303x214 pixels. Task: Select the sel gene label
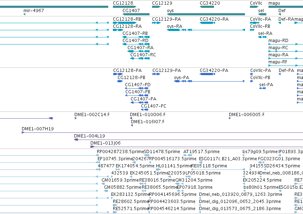click(x=261, y=10)
